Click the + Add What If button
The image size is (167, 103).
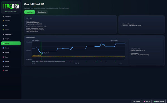pyautogui.click(x=30, y=12)
